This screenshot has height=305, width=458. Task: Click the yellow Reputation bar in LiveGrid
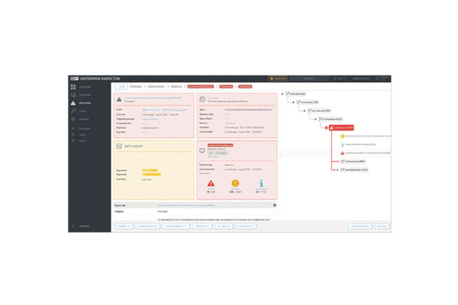[x=150, y=170]
